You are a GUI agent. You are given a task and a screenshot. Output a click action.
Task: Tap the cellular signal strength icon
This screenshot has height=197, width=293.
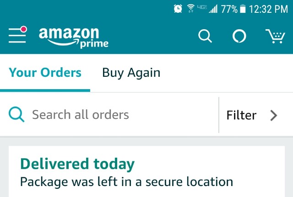(213, 9)
